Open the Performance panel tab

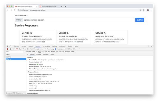pyautogui.click(x=46, y=46)
